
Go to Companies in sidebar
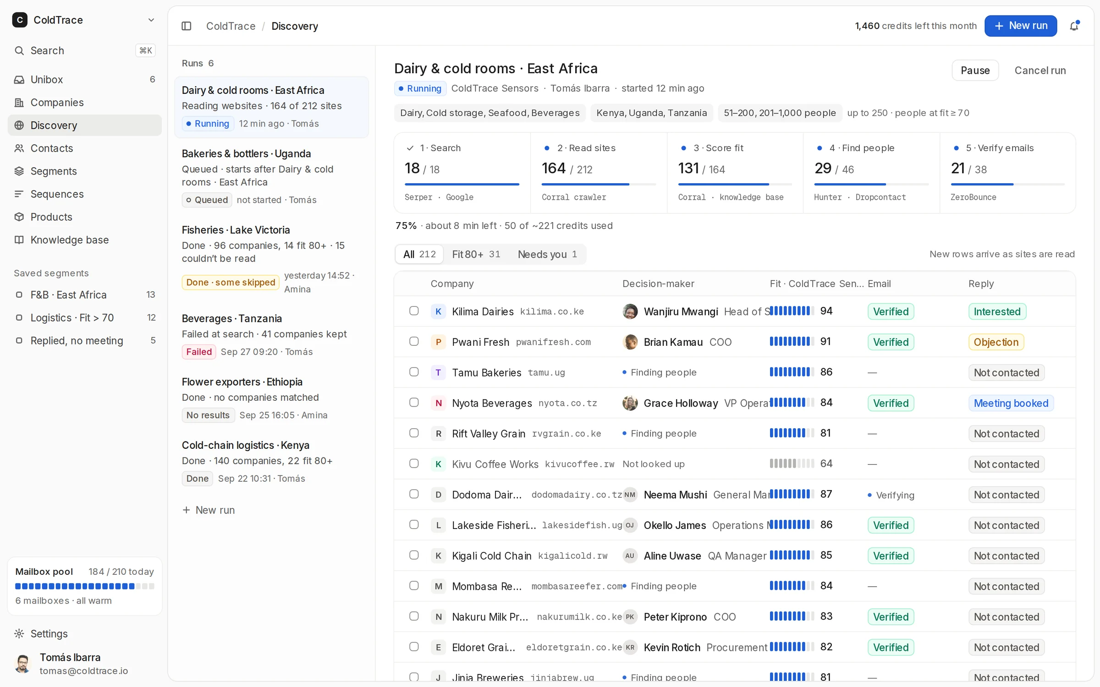click(x=84, y=102)
